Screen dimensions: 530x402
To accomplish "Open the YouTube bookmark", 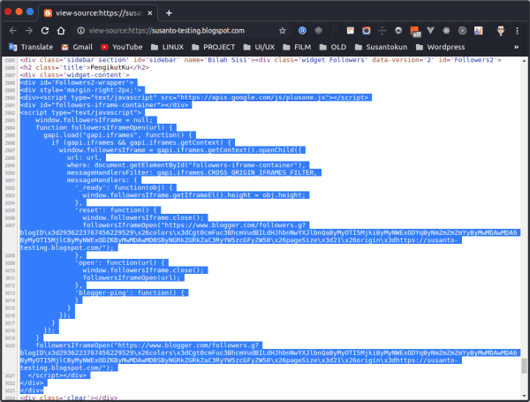I will (122, 47).
